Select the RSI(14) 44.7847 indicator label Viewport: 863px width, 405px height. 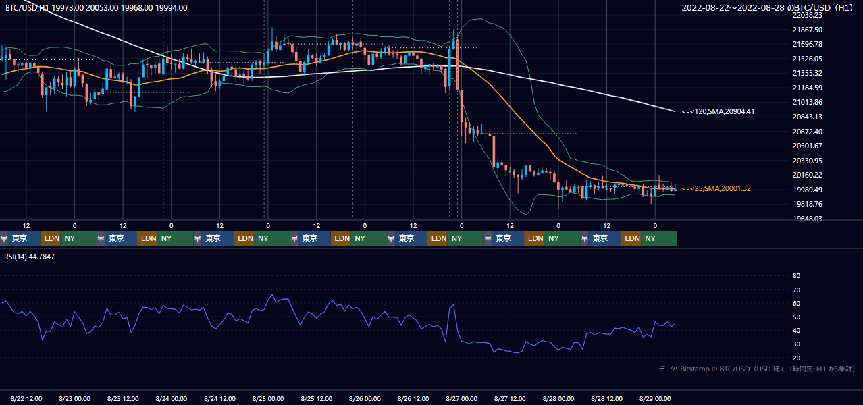[x=30, y=256]
